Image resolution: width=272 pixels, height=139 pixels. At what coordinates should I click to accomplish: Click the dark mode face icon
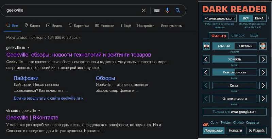point(206,46)
